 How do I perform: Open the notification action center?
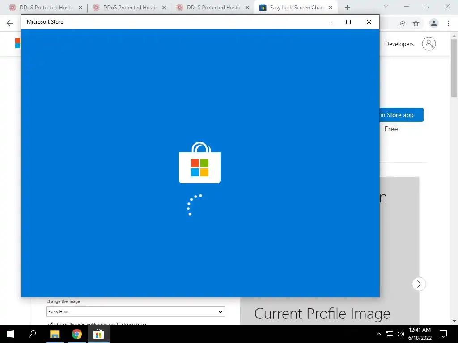click(x=443, y=334)
